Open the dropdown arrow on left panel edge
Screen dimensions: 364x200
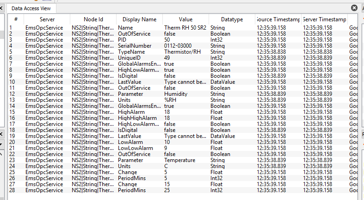tap(1, 144)
